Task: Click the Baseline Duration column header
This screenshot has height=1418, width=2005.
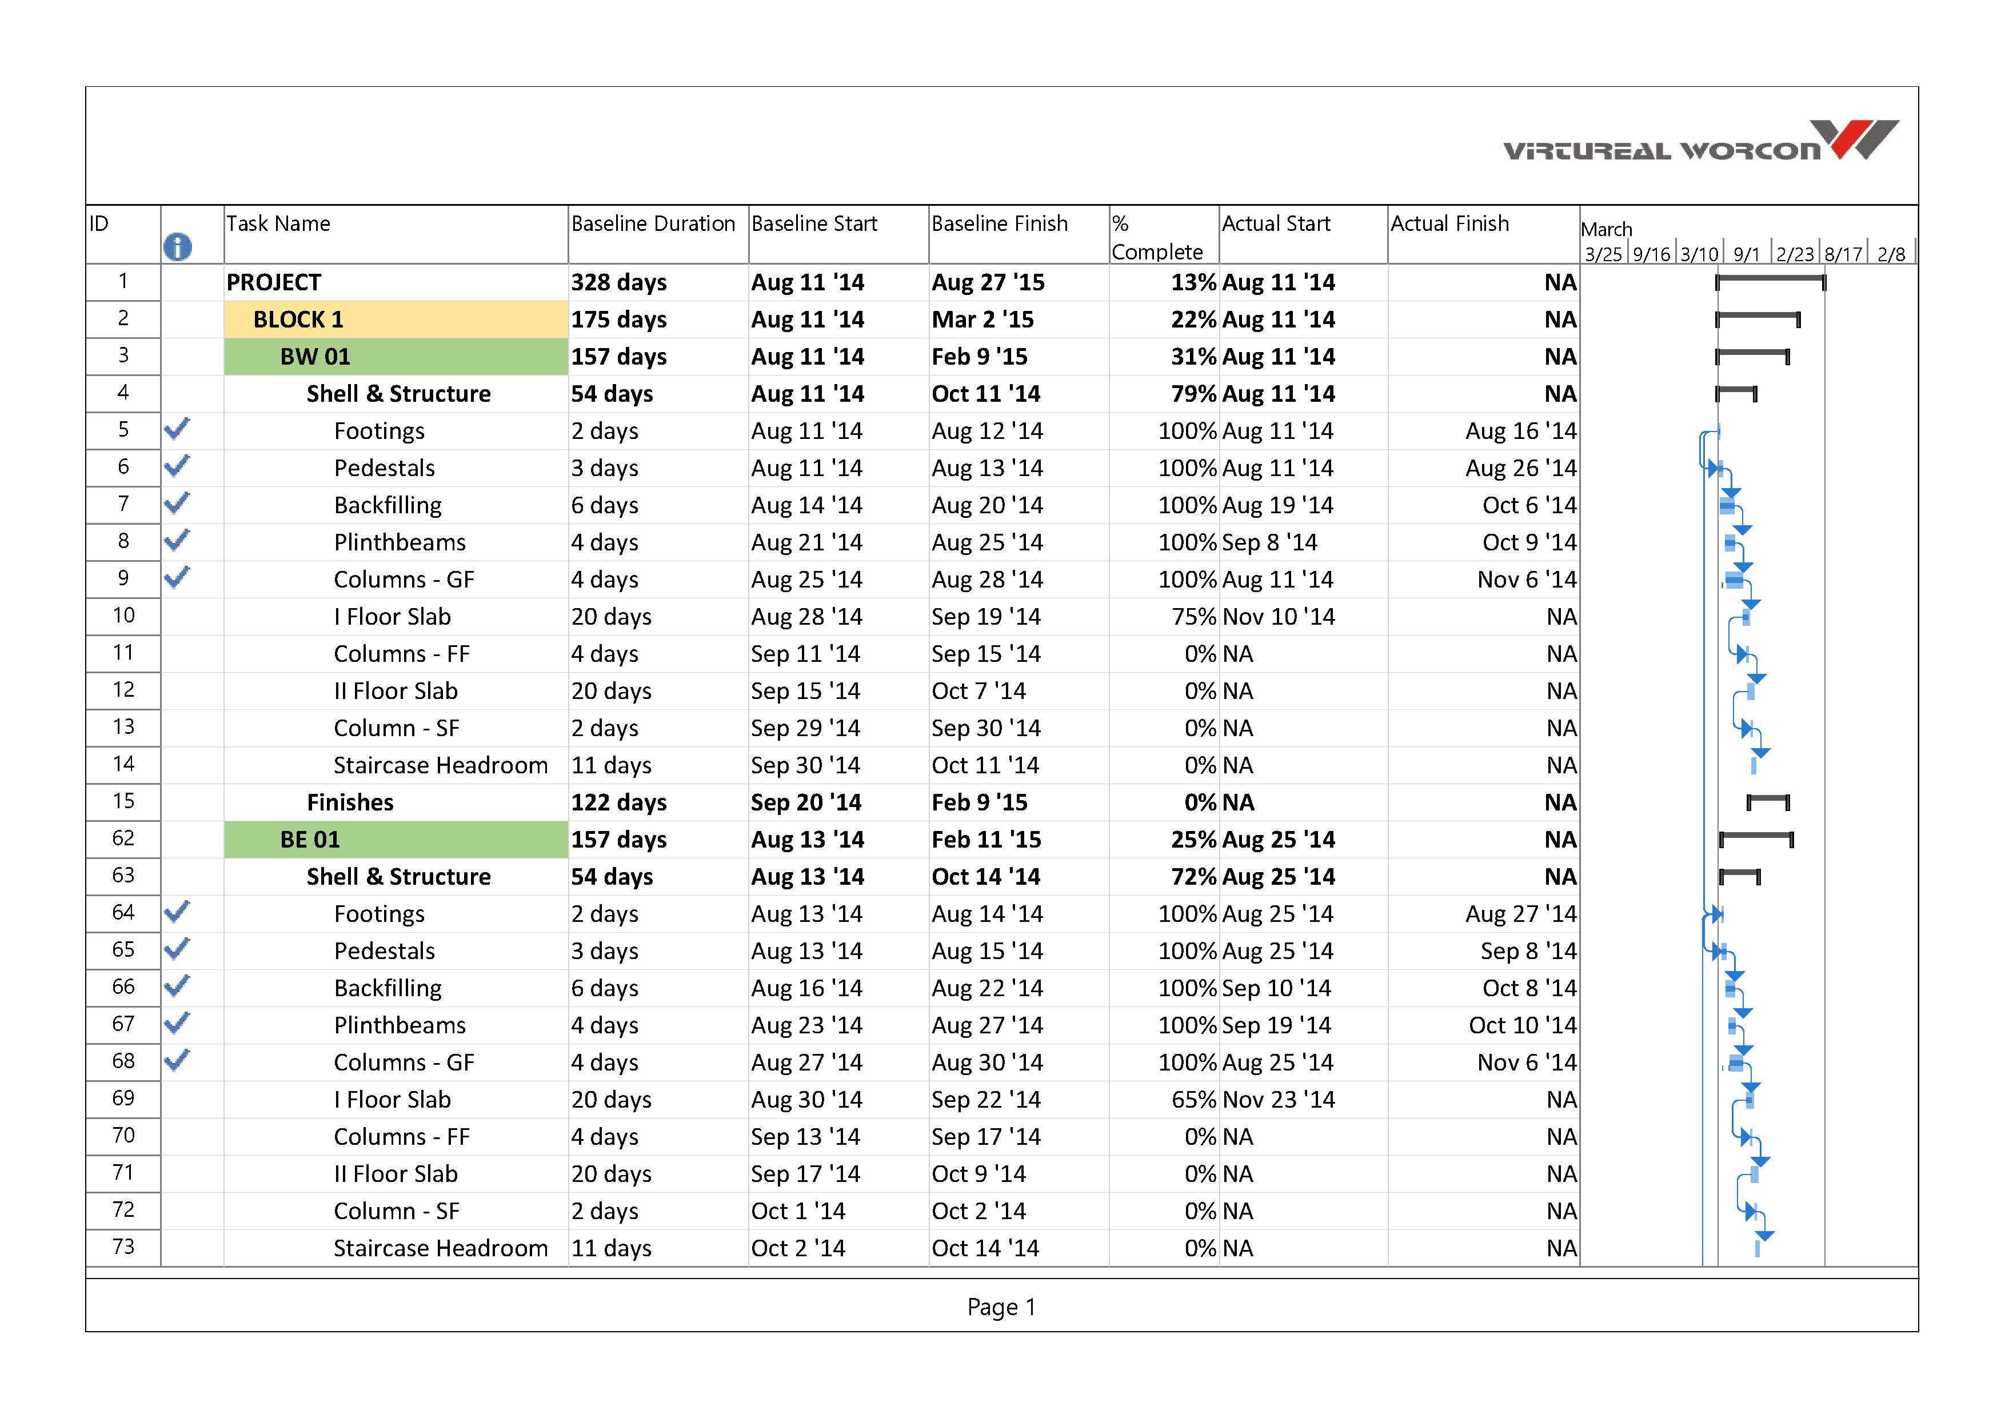Action: pyautogui.click(x=653, y=223)
